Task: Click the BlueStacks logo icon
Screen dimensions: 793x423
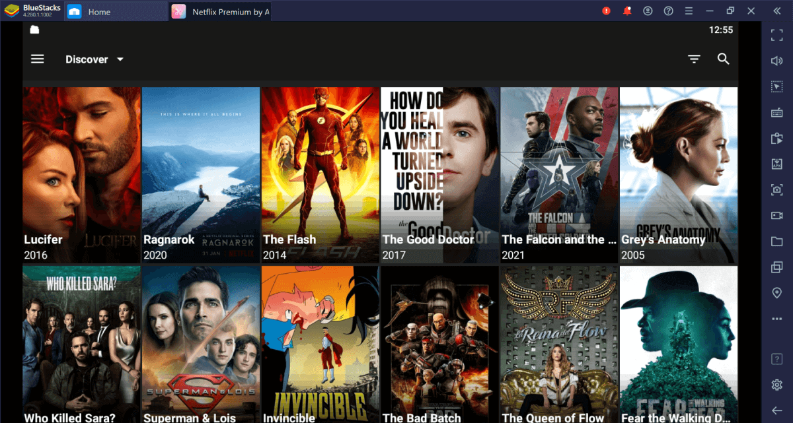Action: point(11,11)
